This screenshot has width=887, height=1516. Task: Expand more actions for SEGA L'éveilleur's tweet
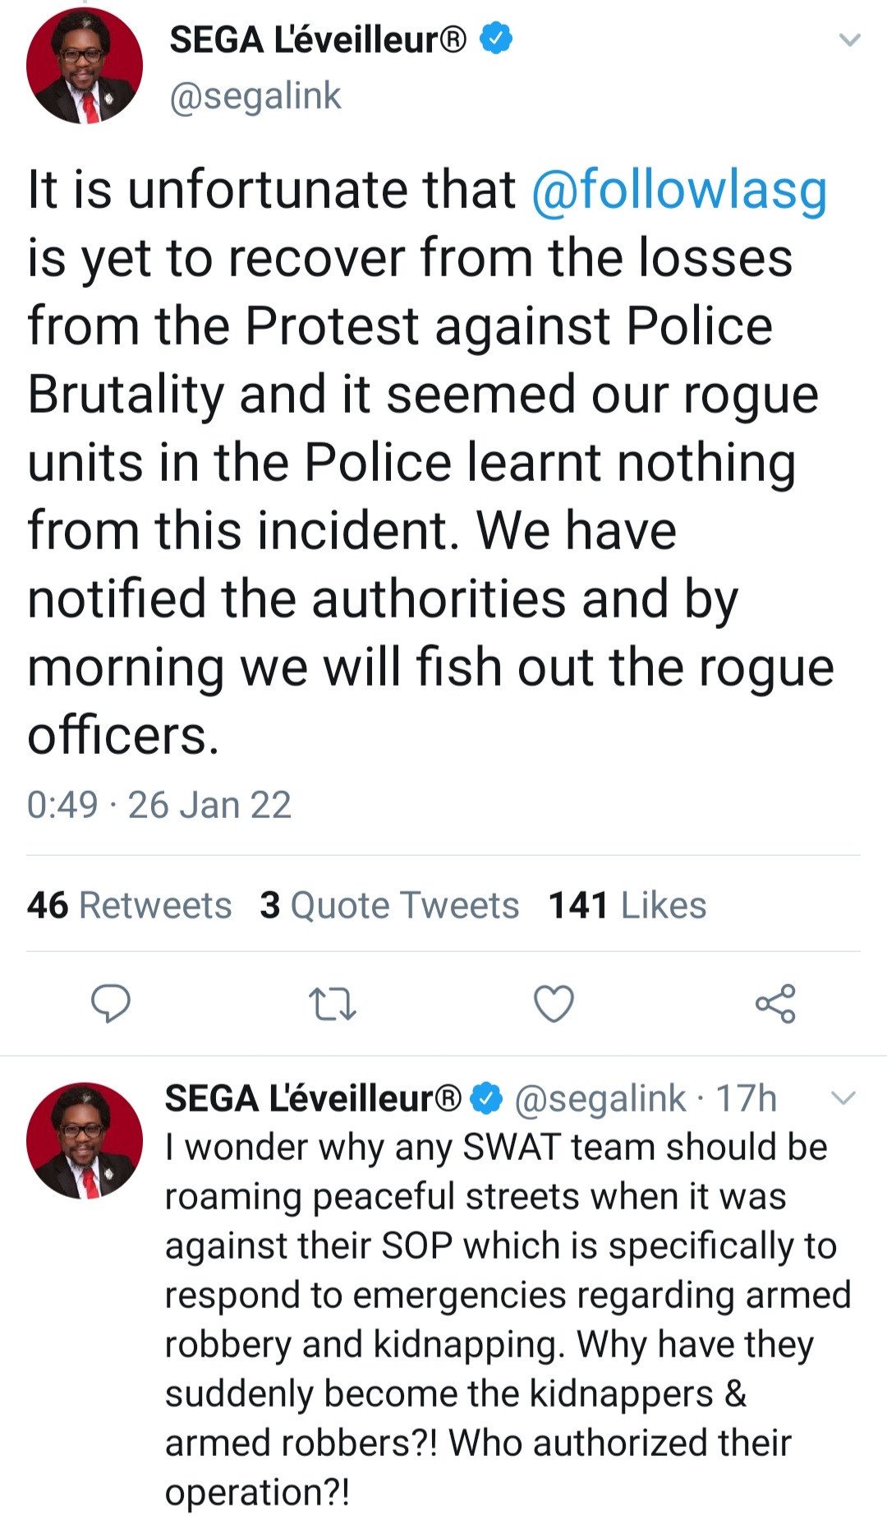point(850,39)
